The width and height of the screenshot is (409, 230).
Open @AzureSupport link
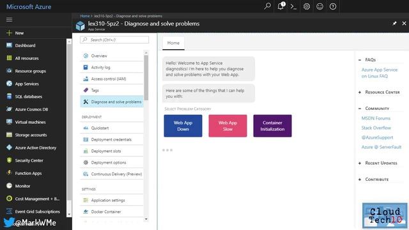(x=377, y=138)
